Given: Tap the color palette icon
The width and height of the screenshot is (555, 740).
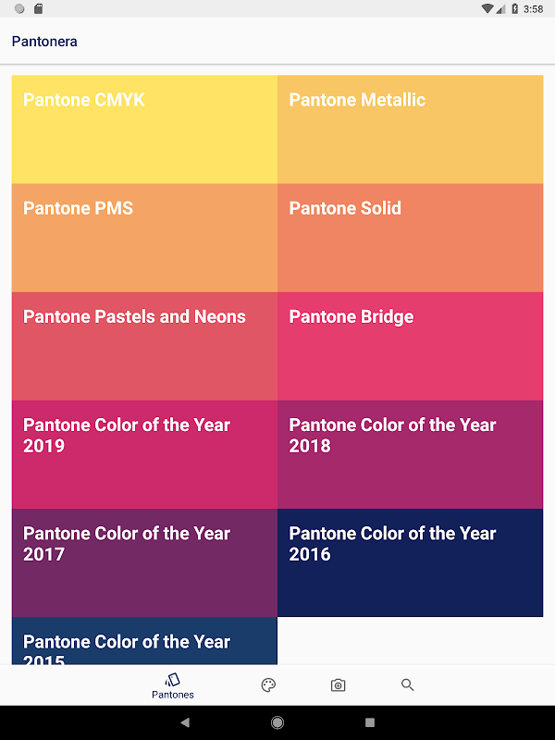Looking at the screenshot, I should pyautogui.click(x=268, y=684).
